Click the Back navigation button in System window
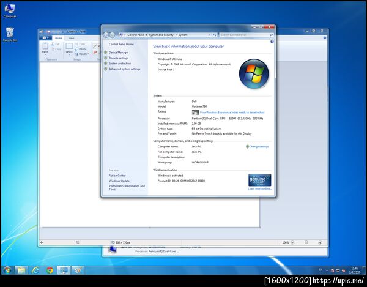Viewport: 367px width, 287px height. coord(106,35)
